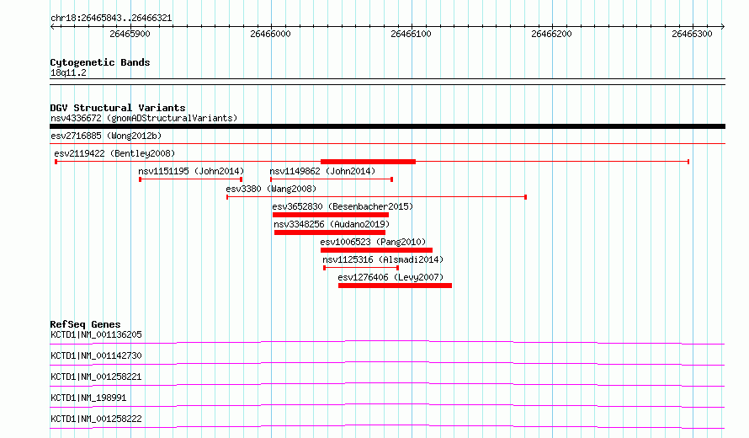Click the chr18:26465843..26466321 coordinate label
Screen dimensions: 749x438
pyautogui.click(x=111, y=19)
